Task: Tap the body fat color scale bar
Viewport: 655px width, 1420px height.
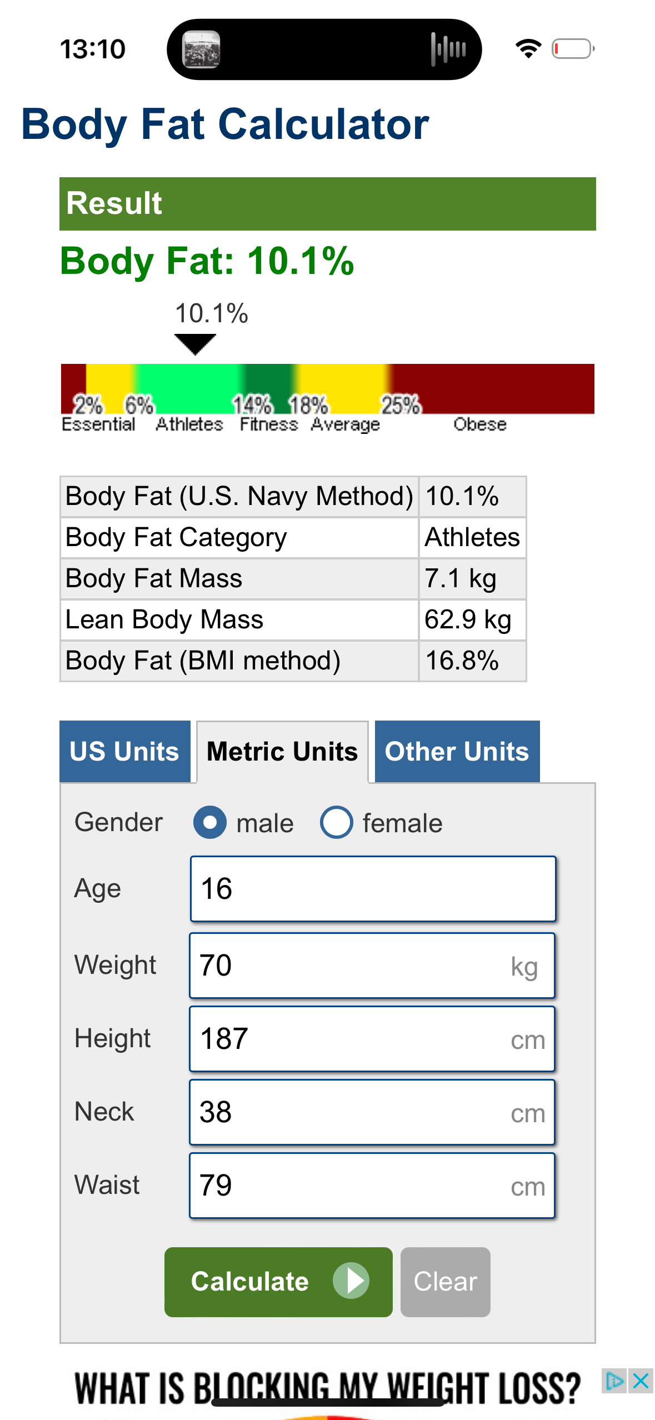Action: click(x=328, y=389)
